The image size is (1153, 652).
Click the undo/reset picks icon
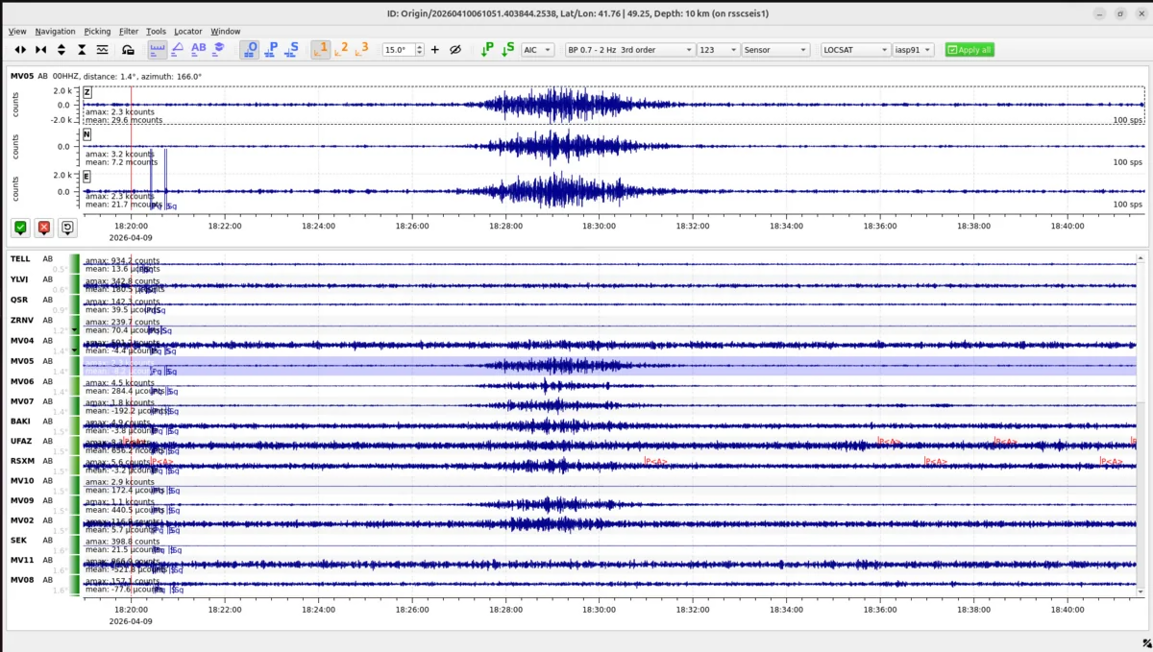click(67, 228)
